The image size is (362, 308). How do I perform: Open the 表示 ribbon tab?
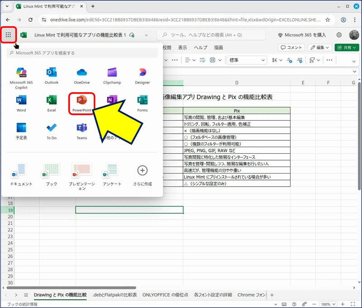[182, 47]
